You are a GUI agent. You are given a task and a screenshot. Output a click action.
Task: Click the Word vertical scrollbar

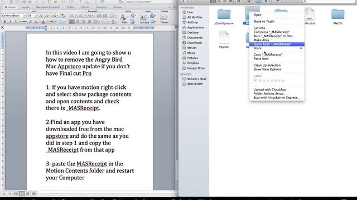(x=177, y=109)
